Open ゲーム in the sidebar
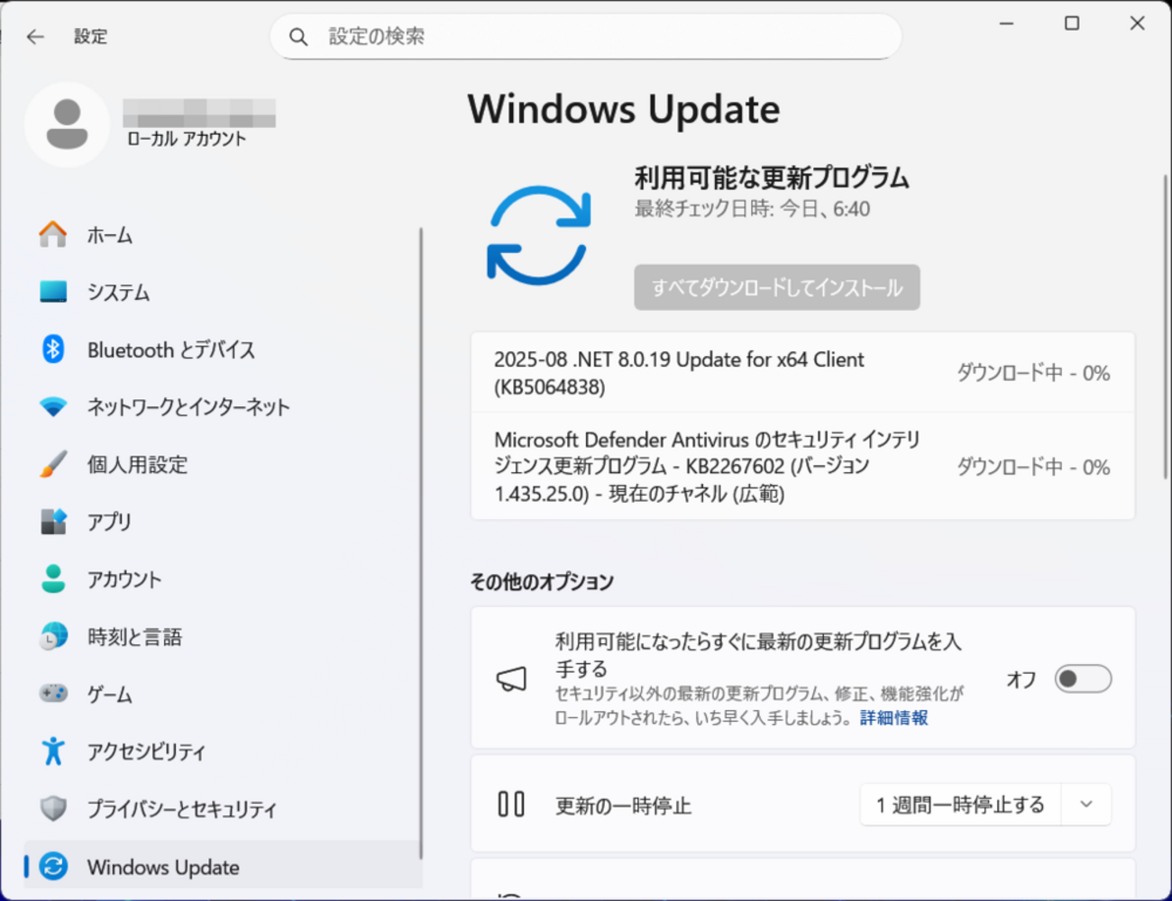 [x=224, y=694]
